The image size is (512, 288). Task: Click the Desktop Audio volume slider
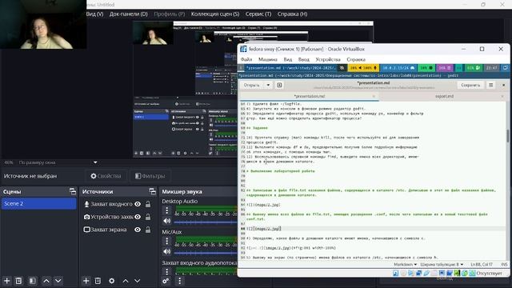click(x=206, y=222)
